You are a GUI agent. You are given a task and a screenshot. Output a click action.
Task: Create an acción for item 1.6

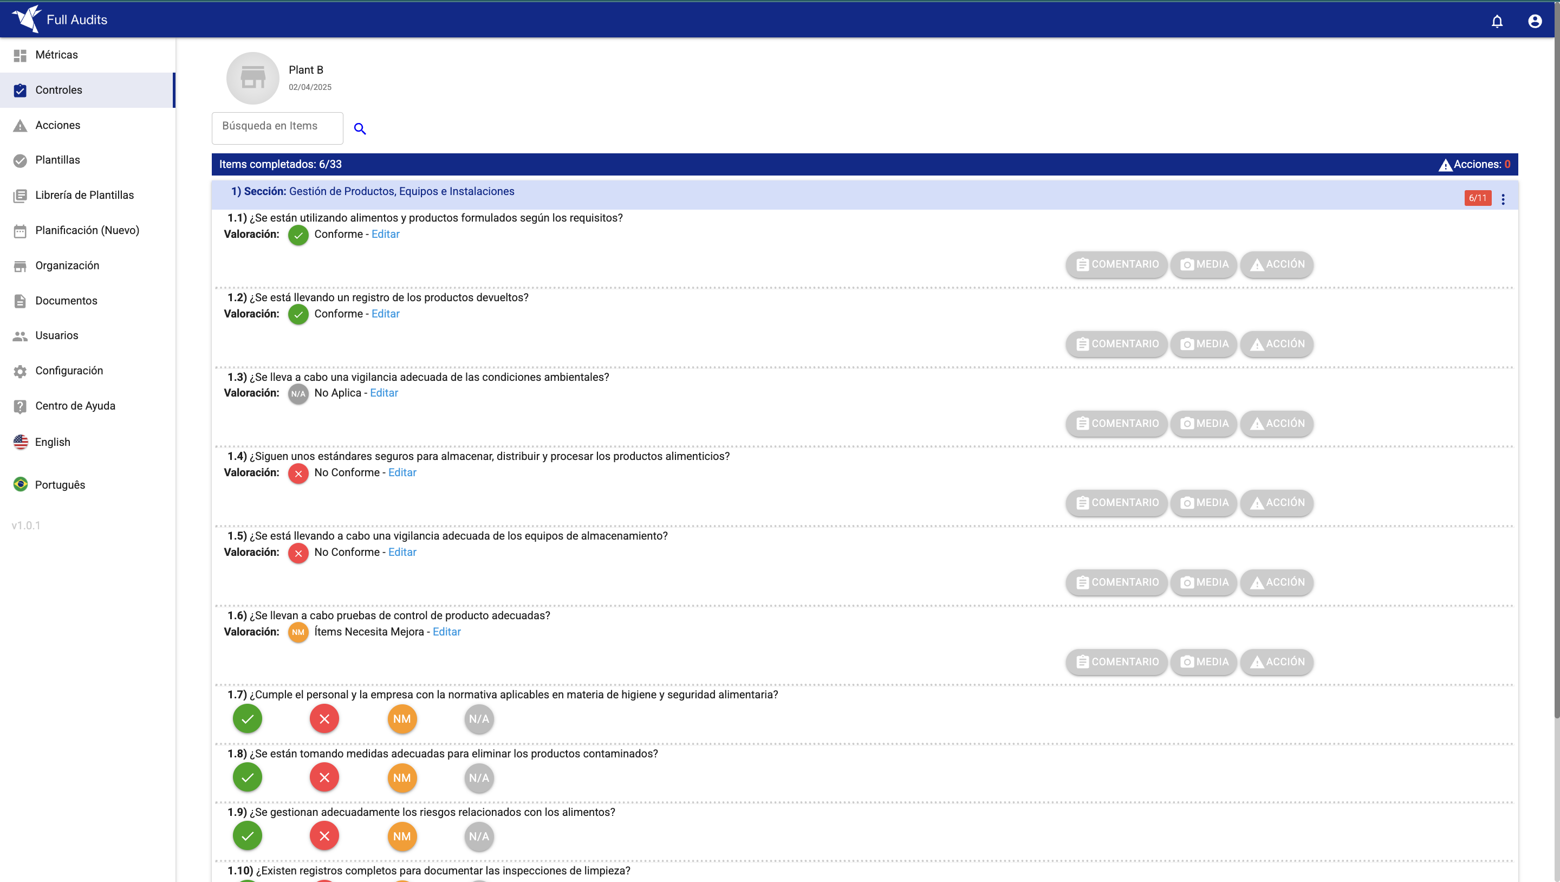[x=1277, y=662]
